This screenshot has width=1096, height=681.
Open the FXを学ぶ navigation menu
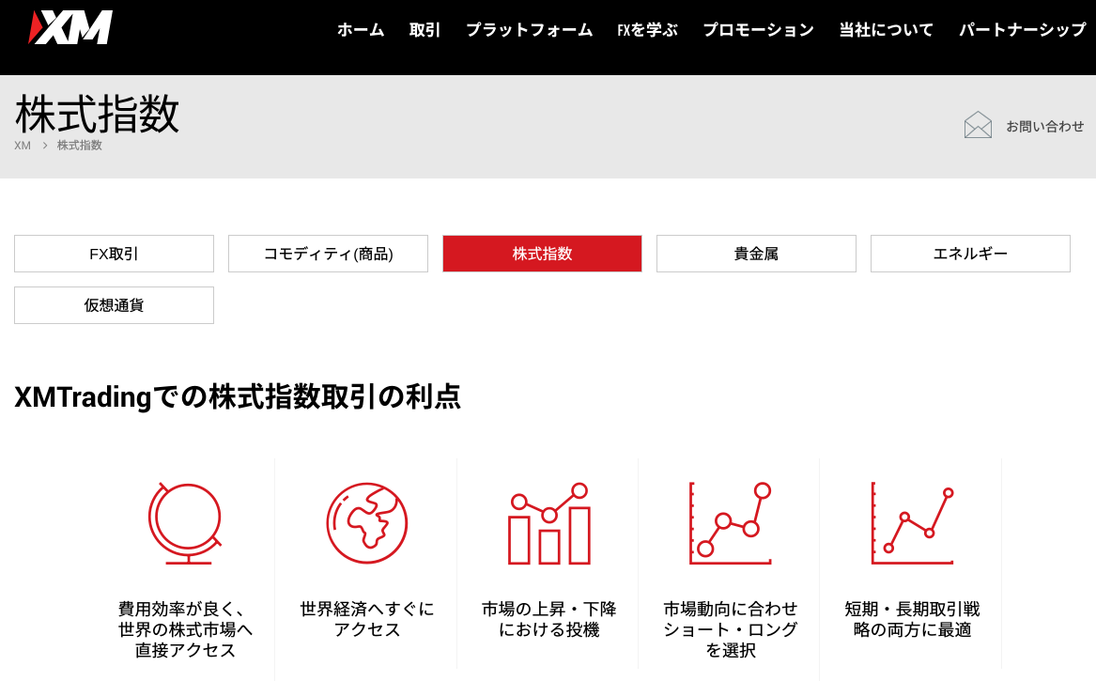pyautogui.click(x=648, y=29)
